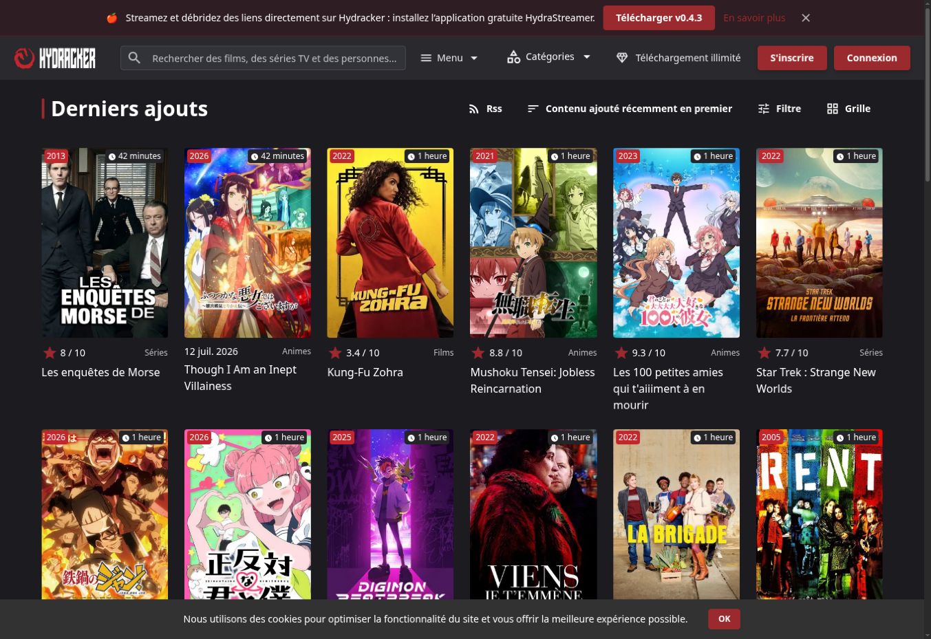
Task: Click the star icon beside 9.3 / 10
Action: (x=621, y=353)
